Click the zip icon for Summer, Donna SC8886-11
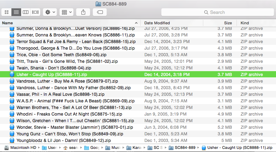 [12, 35]
